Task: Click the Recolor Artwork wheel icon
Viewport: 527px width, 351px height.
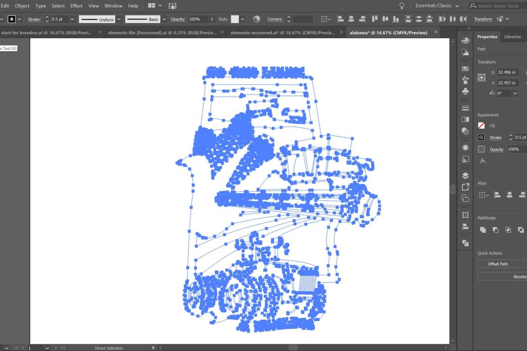Action: (256, 19)
